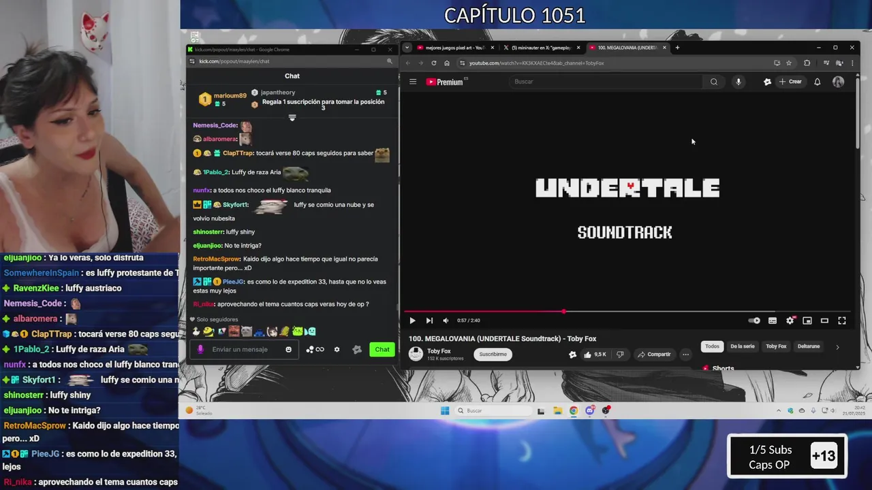Enter fullscreen in YouTube player
The image size is (872, 490).
click(842, 321)
